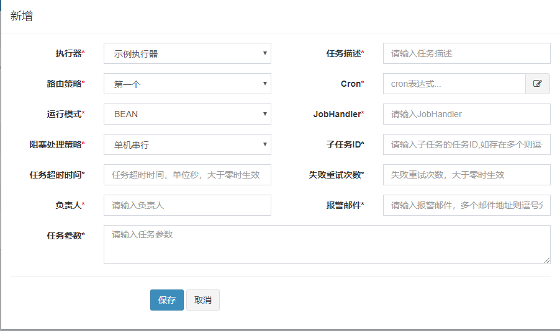560x331 pixels.
Task: Expand the 路由策略 dropdown
Action: (x=187, y=84)
